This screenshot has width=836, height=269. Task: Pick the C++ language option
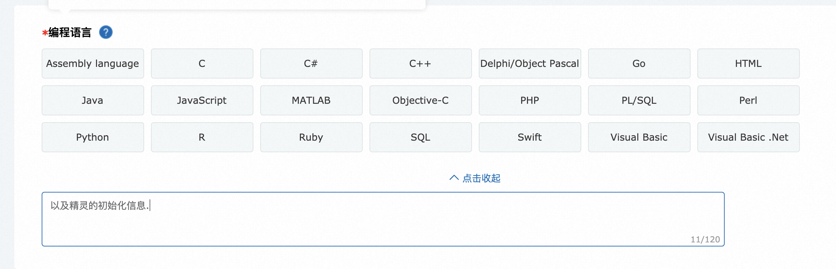pos(420,63)
